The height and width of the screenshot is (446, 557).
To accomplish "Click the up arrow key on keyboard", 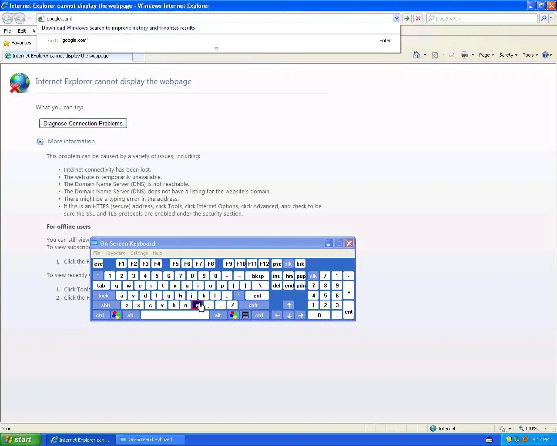I will tap(289, 305).
